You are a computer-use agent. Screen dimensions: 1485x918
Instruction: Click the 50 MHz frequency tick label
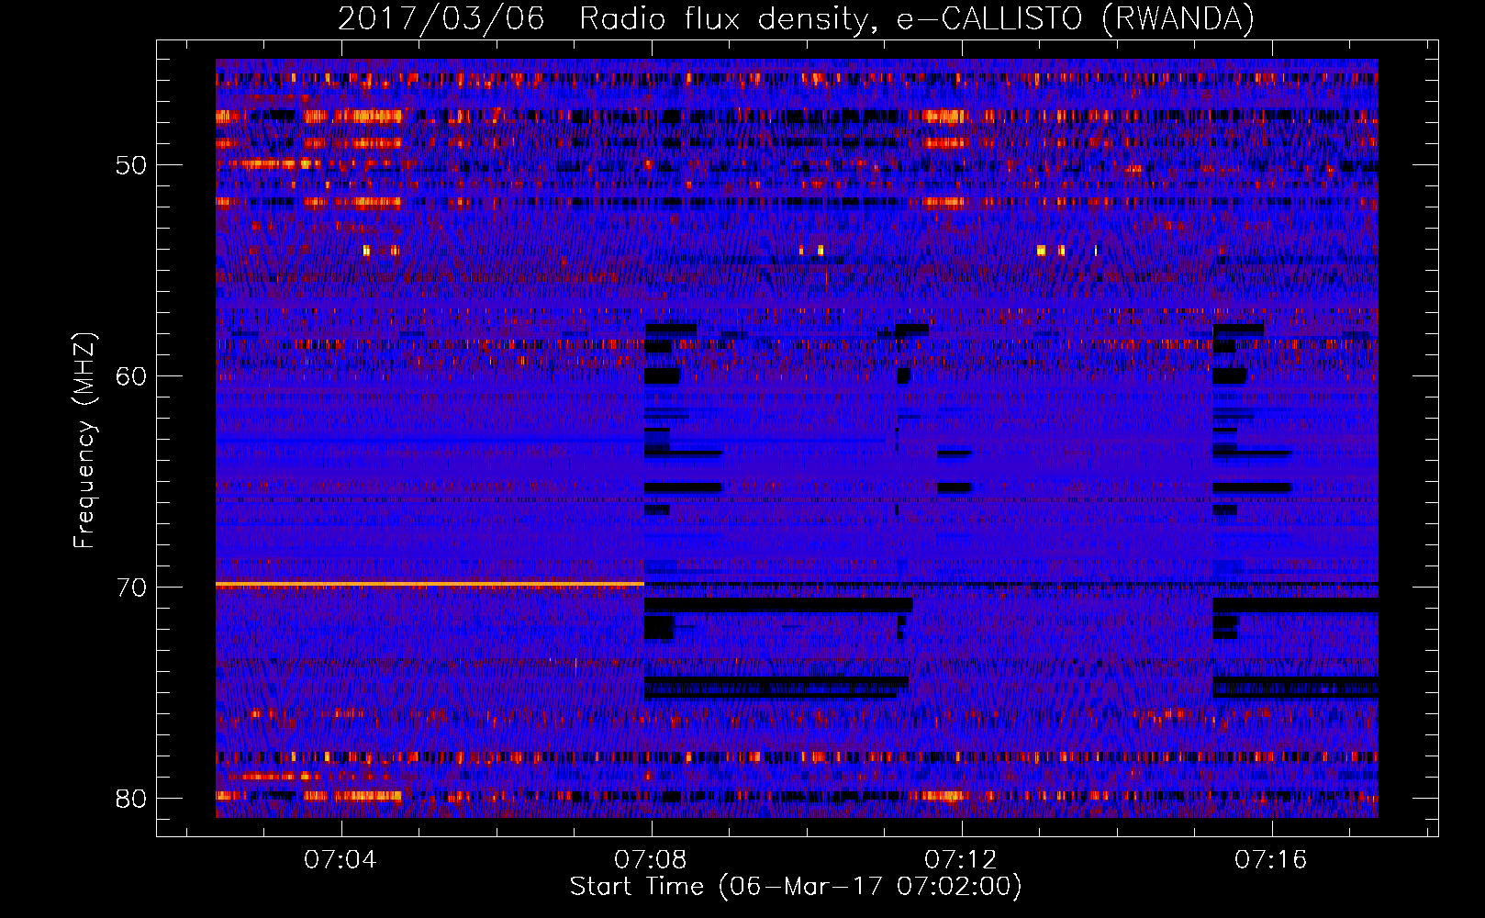131,166
